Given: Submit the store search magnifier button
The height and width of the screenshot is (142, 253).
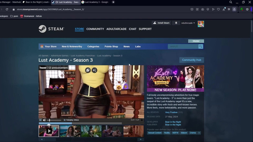Looking at the screenshot, I should click(x=201, y=46).
